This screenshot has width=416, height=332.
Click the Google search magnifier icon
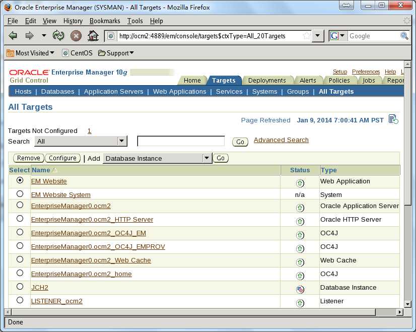404,36
